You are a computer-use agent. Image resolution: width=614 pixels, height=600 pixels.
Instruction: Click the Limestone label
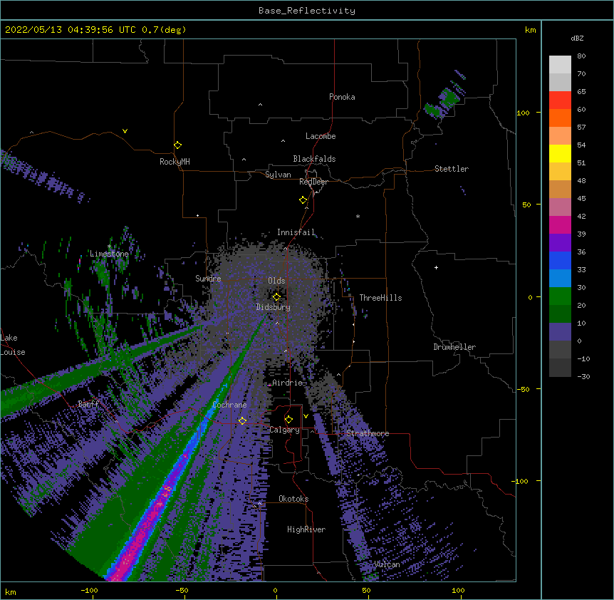pos(109,254)
